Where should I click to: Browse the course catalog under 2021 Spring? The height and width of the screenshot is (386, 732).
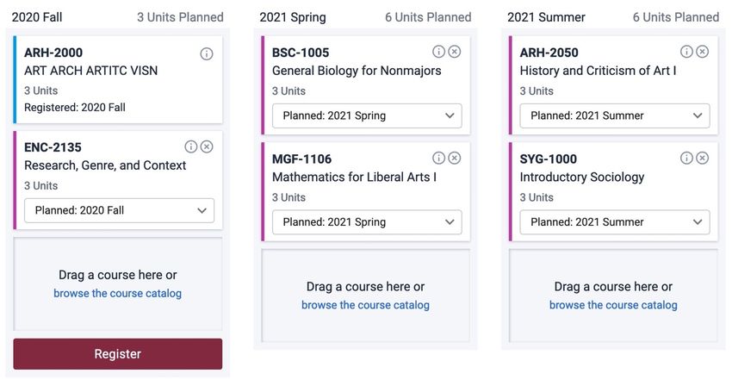click(x=365, y=305)
